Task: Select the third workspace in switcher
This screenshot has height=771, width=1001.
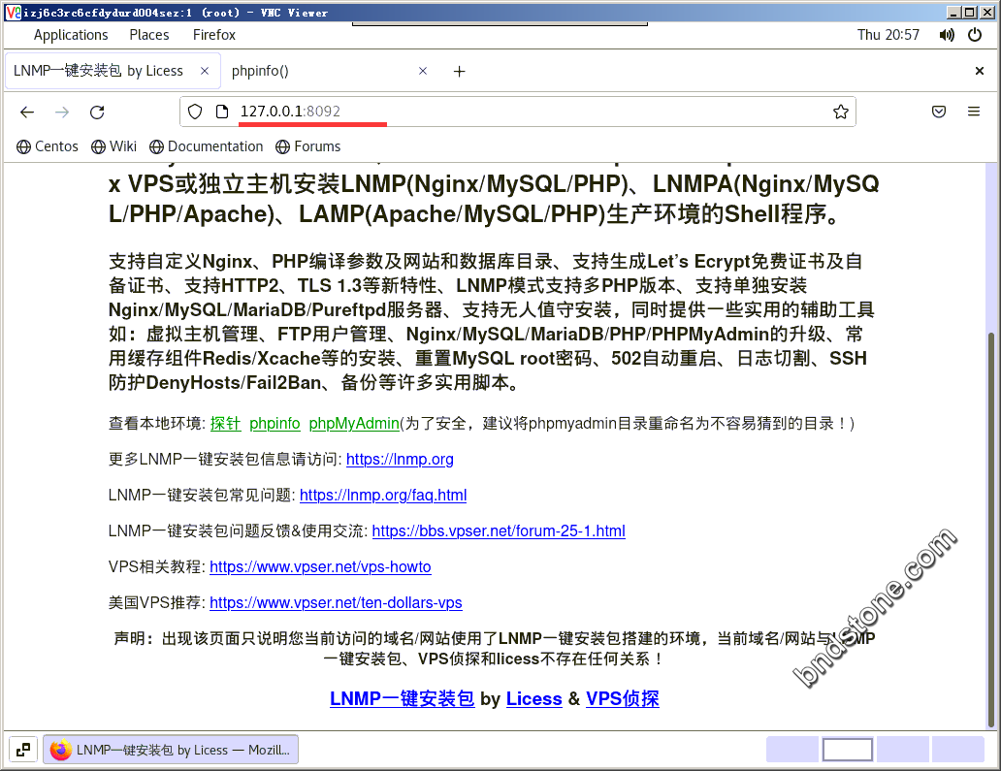Action: point(903,750)
